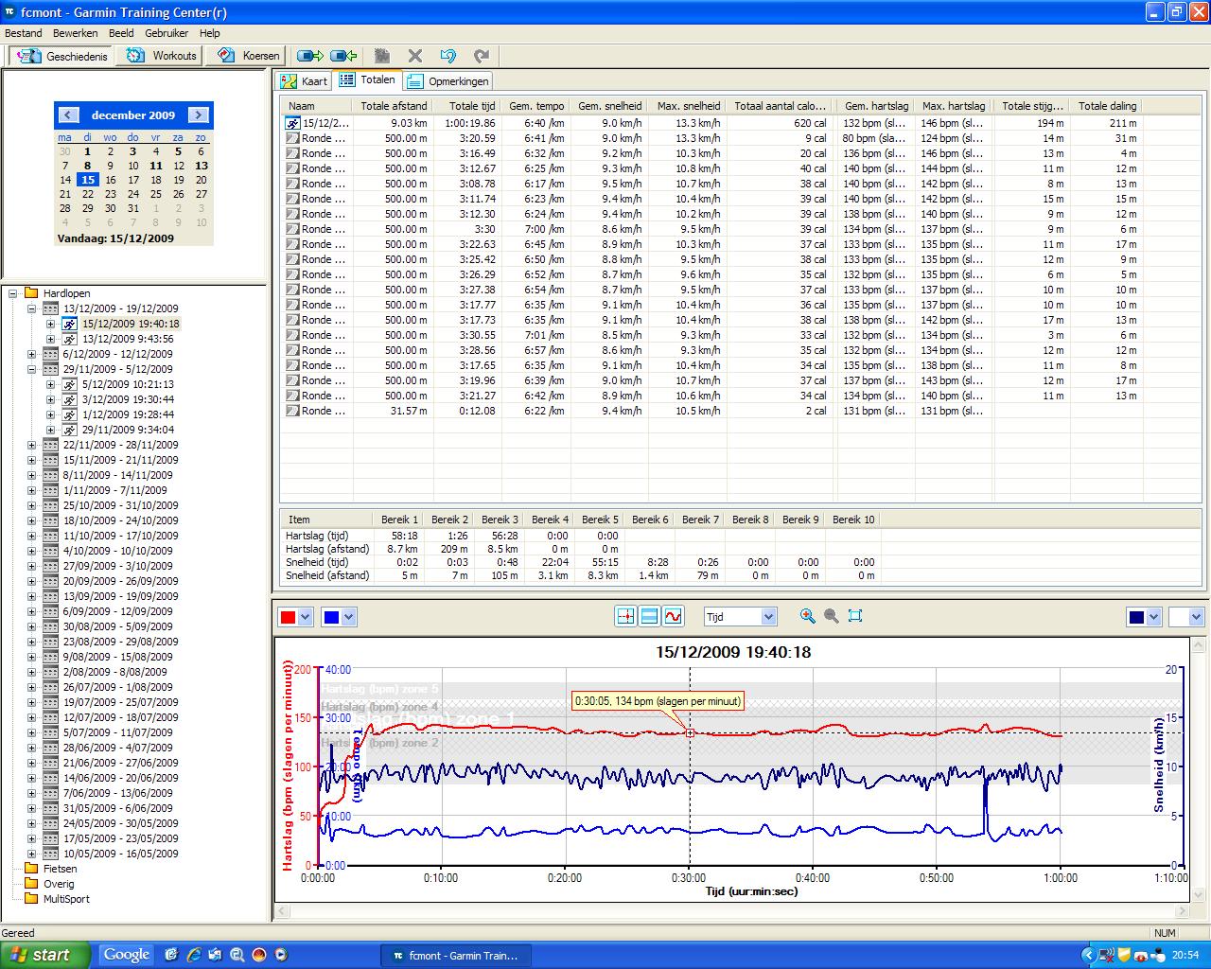Image resolution: width=1211 pixels, height=969 pixels.
Task: Click the fit-to-window chart zoom icon
Action: tap(855, 616)
